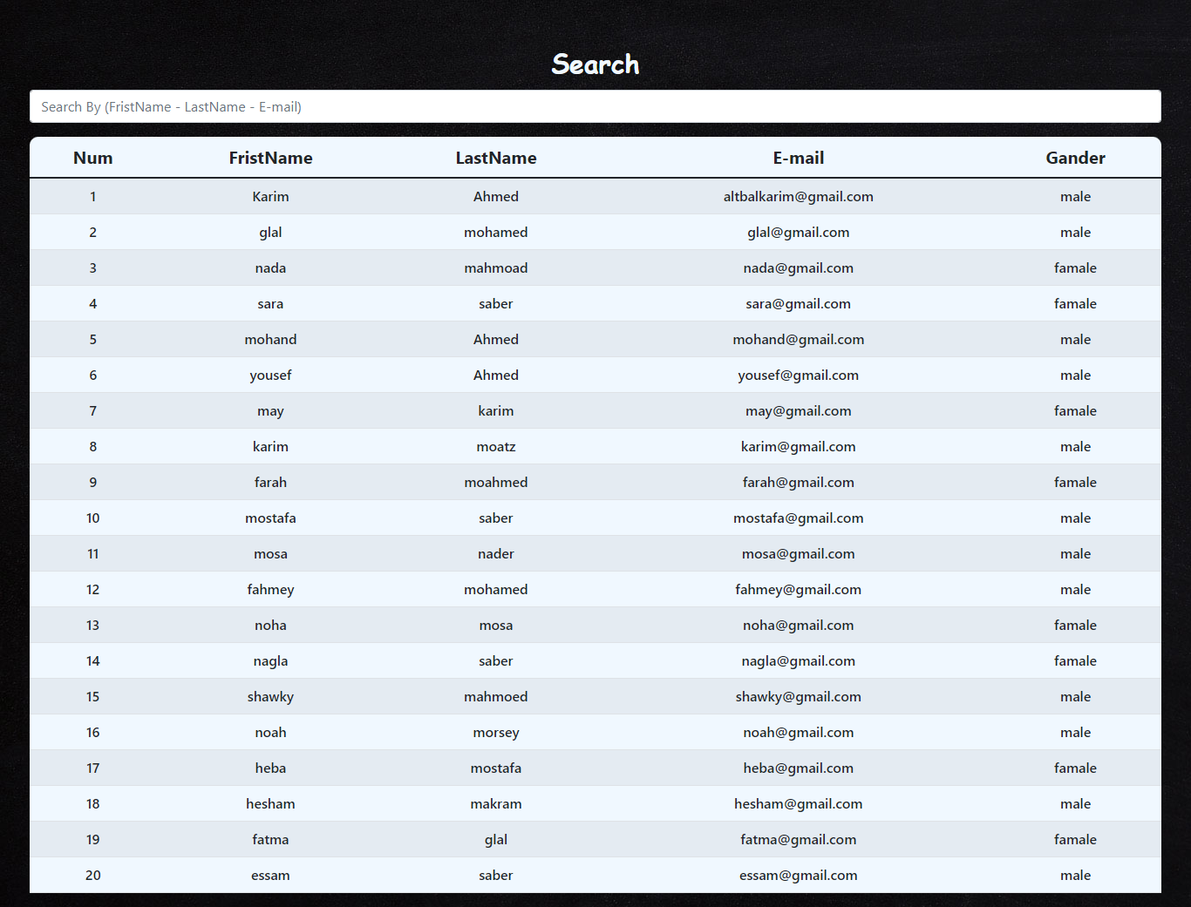
Task: Click email noha@gmail.com
Action: tap(799, 626)
